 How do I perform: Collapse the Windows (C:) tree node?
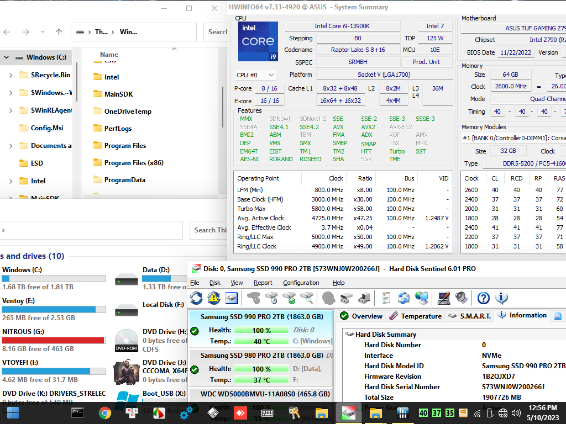pyautogui.click(x=7, y=57)
